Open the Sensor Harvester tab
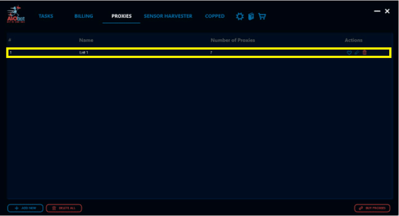Viewport: 399px width, 216px height. 168,16
